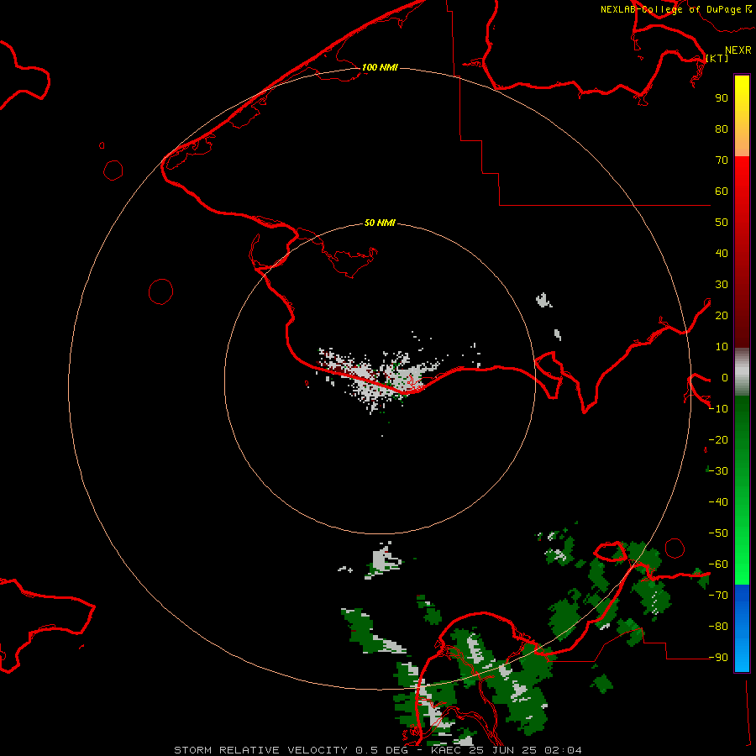Click the "KAEC" radar site identifier

[447, 750]
